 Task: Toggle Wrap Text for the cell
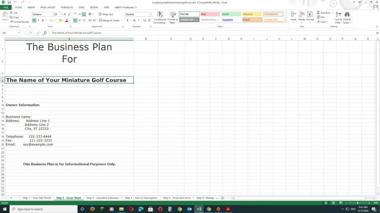(x=106, y=14)
